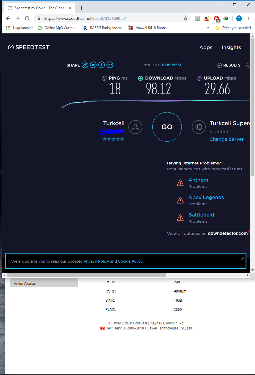Click the green download manager extension icon
The height and width of the screenshot is (375, 255).
click(x=226, y=18)
